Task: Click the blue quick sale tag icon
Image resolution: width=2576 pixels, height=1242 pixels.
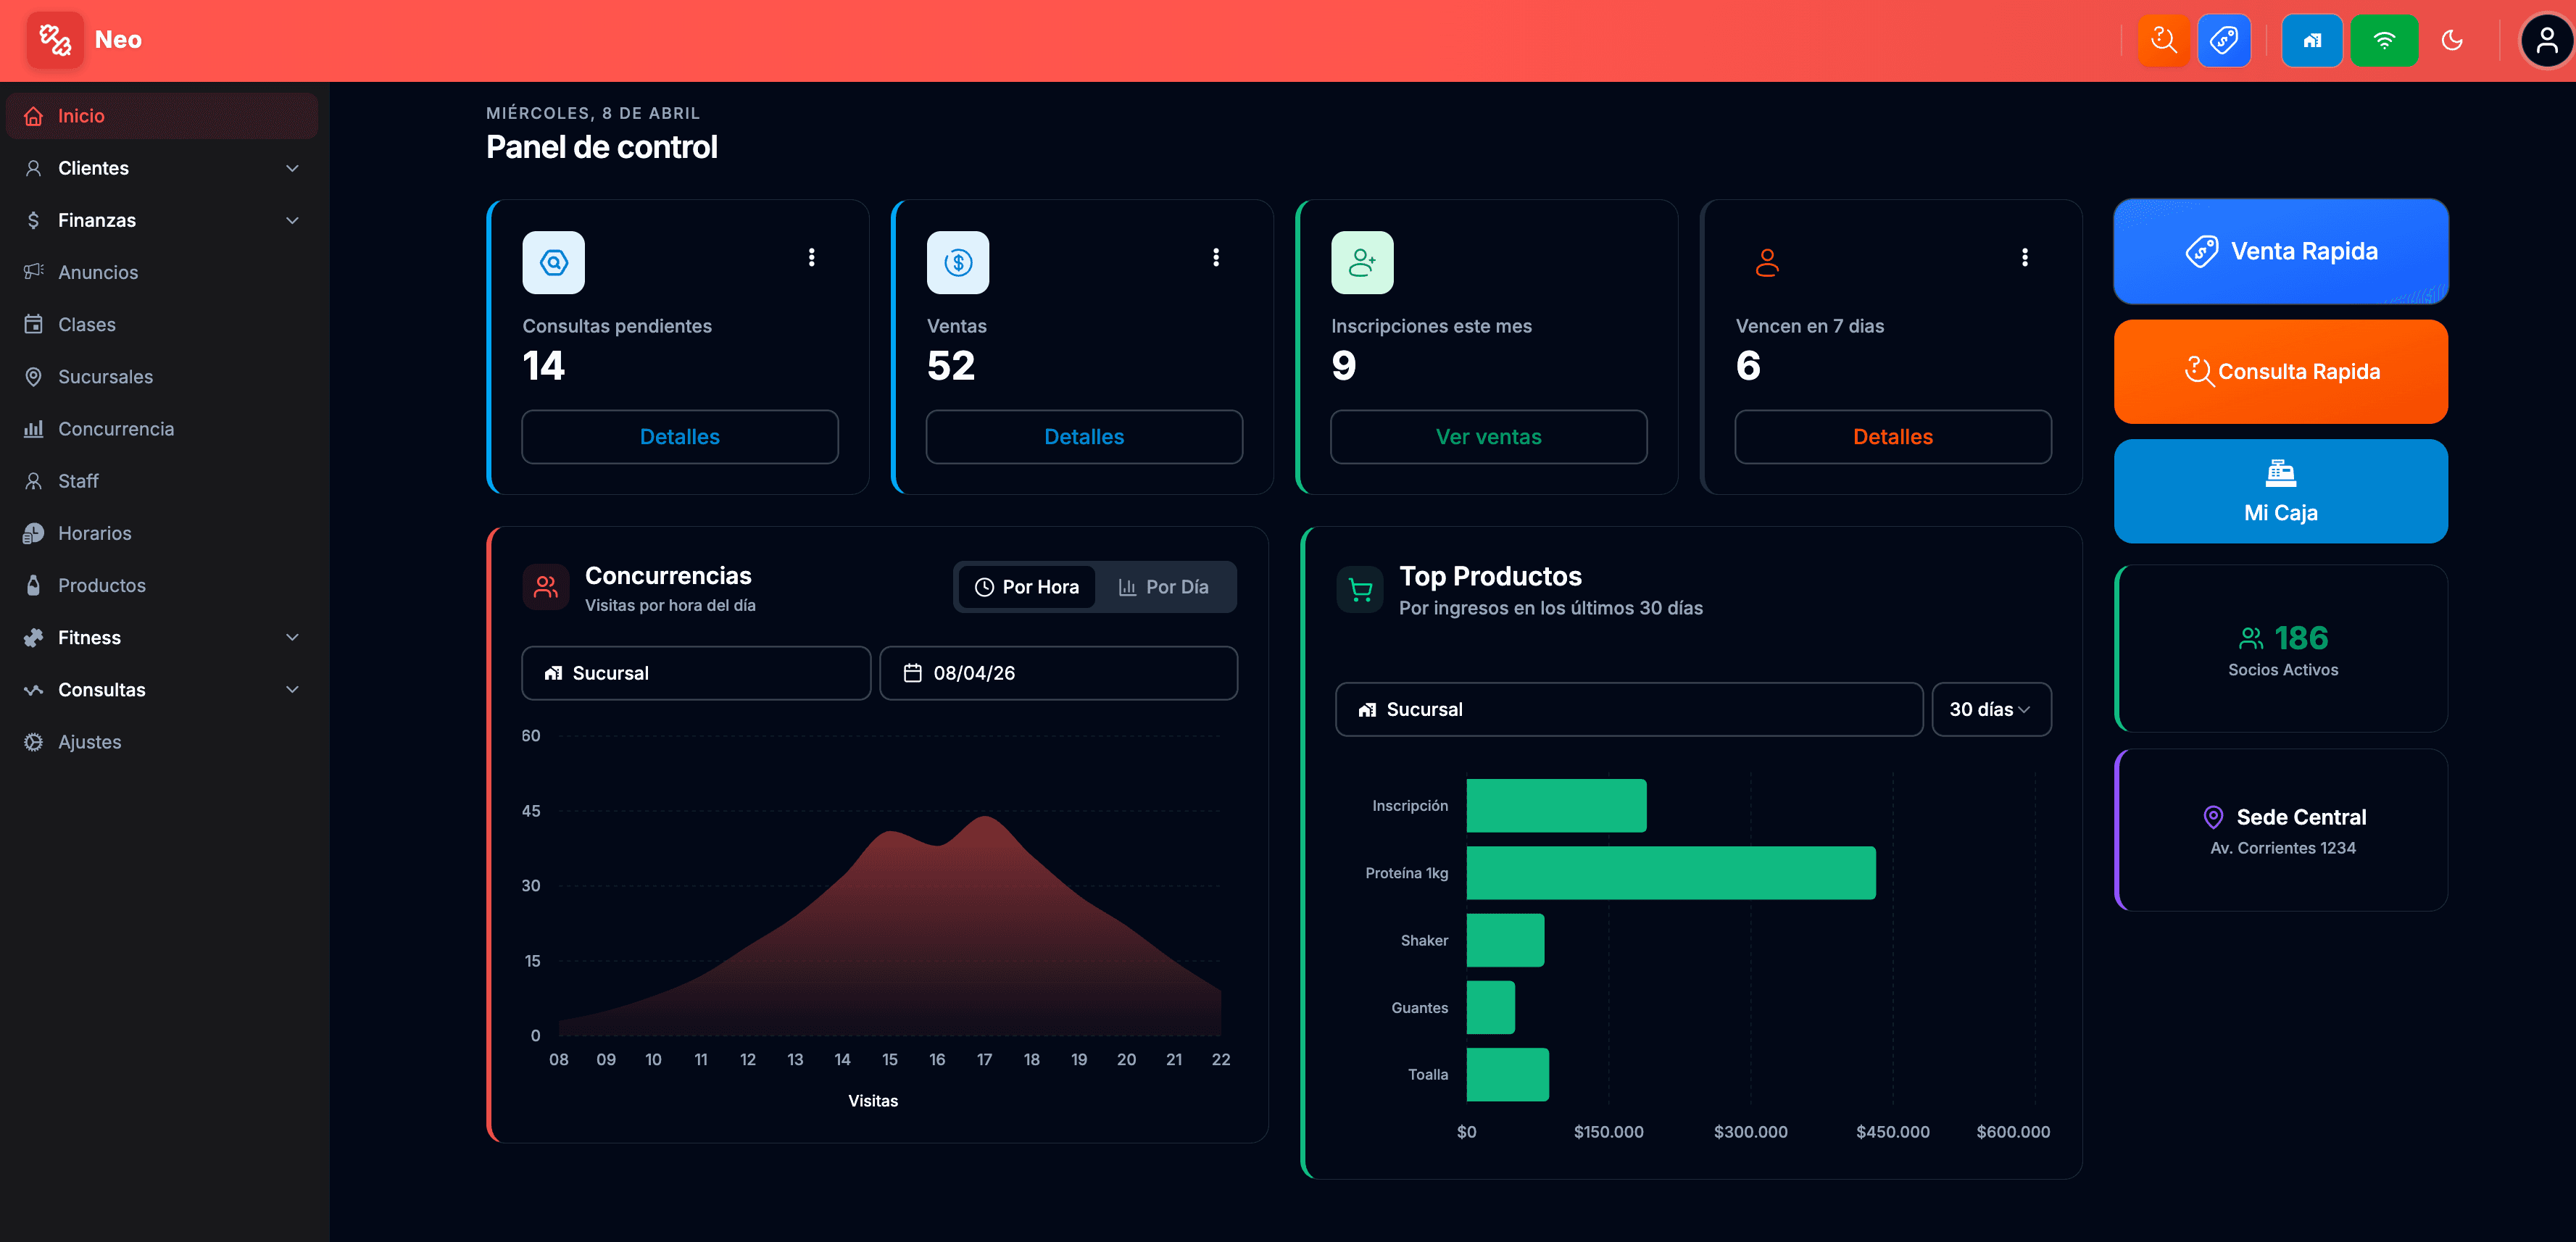Action: click(2223, 41)
